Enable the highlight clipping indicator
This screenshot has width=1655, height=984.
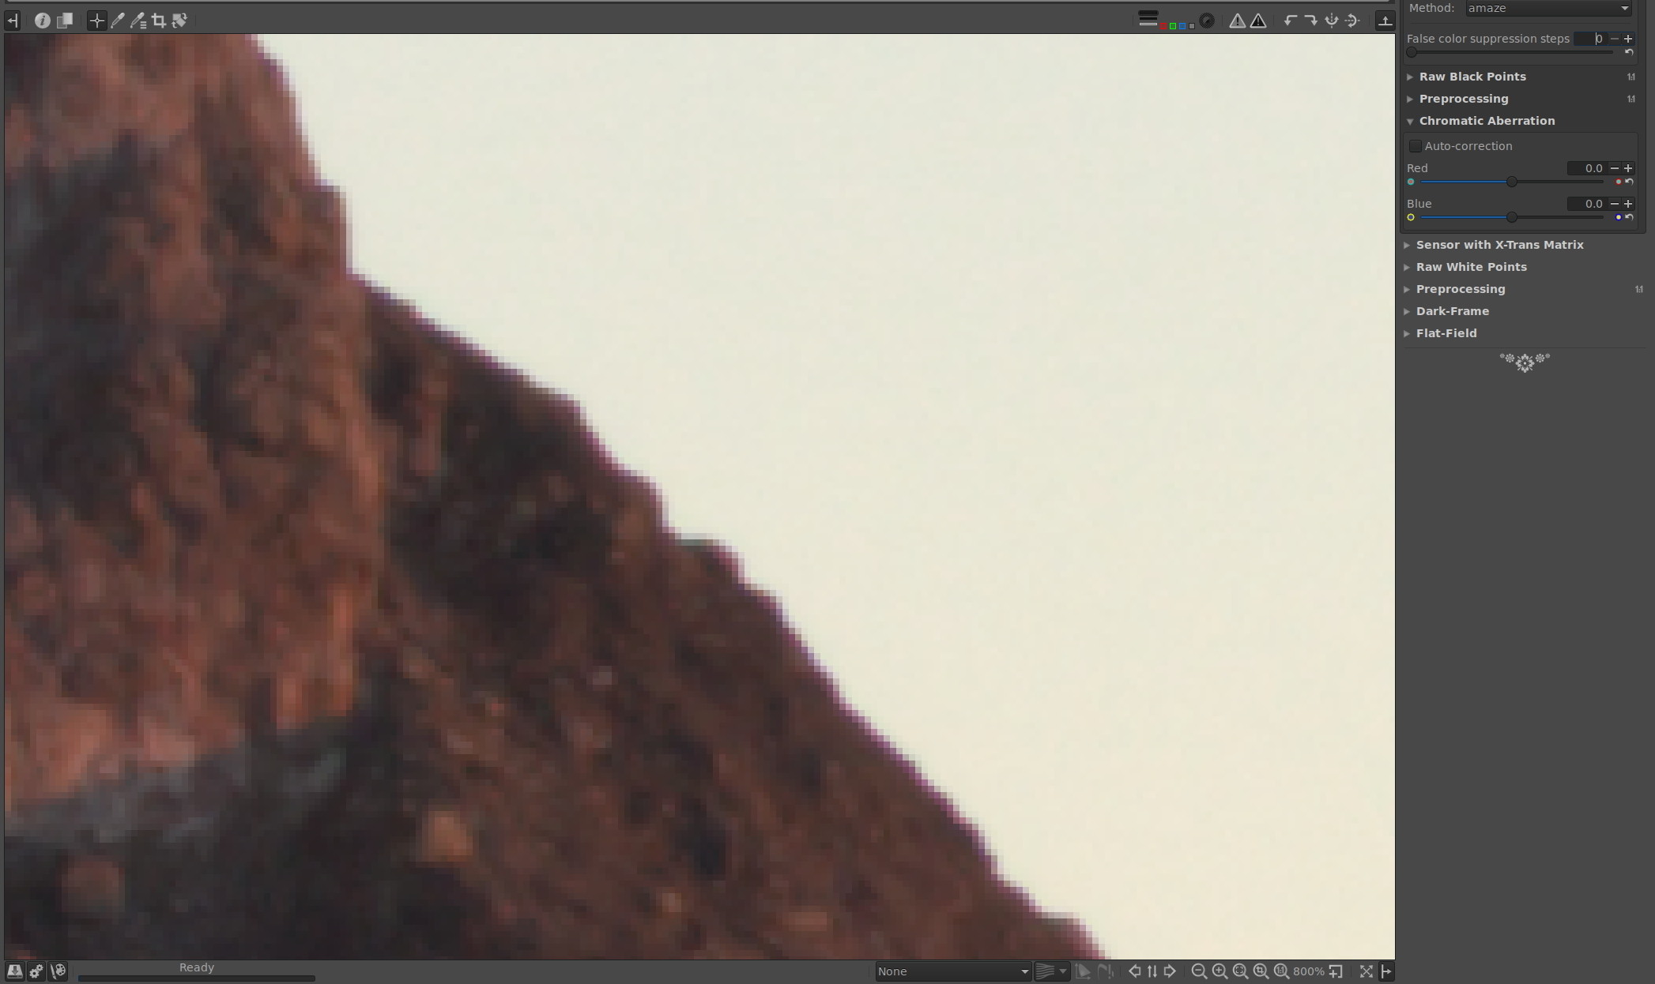[1258, 21]
